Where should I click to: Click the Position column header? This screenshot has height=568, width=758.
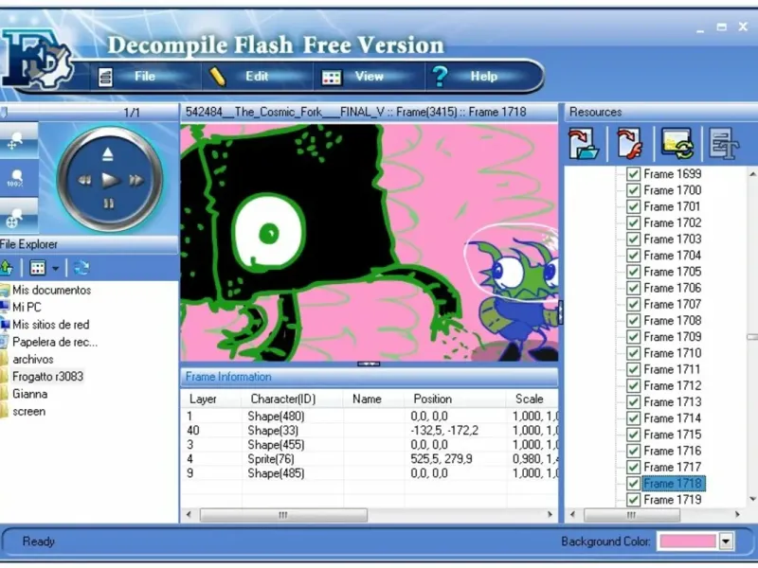point(456,399)
